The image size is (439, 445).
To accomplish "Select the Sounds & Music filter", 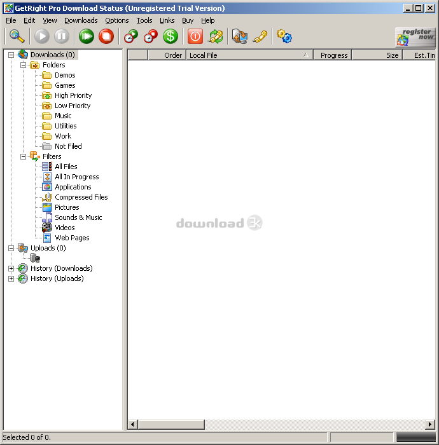I will (78, 217).
